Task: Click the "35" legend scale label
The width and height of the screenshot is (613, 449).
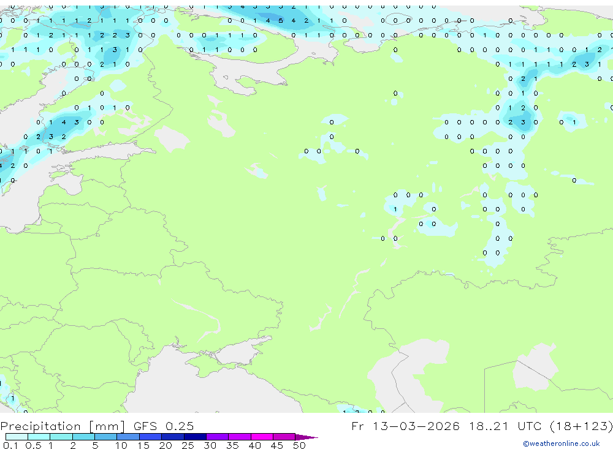Action: 232,445
